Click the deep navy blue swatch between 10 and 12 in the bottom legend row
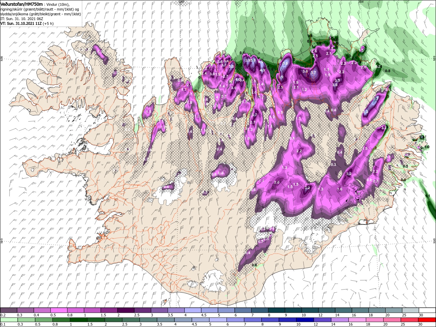 point(305,320)
